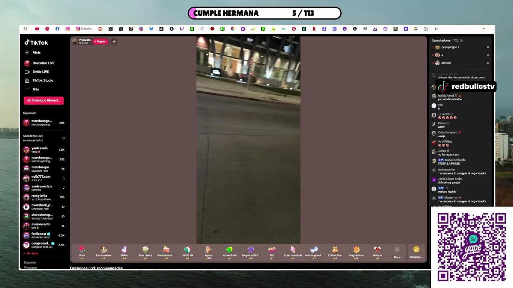The height and width of the screenshot is (288, 513).
Task: Open Daniel Orihuela chat user
Action: pos(455,160)
